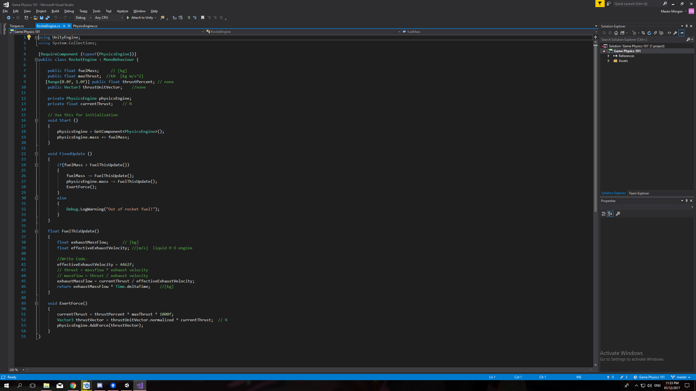The height and width of the screenshot is (391, 696).
Task: Click the View Code icon in Solution Explorer
Action: (669, 33)
